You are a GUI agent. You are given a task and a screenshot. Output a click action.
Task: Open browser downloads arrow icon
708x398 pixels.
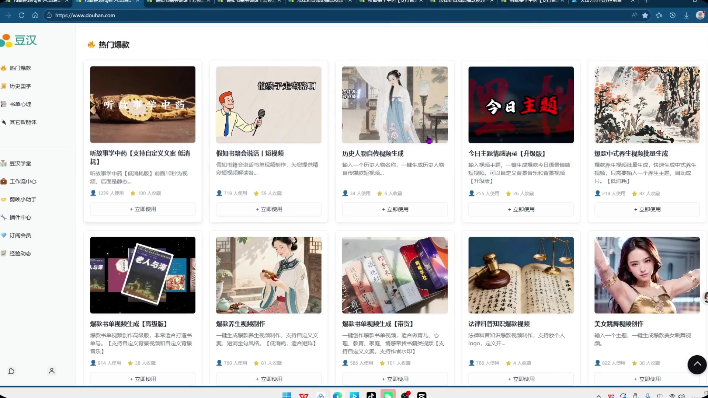pos(686,15)
